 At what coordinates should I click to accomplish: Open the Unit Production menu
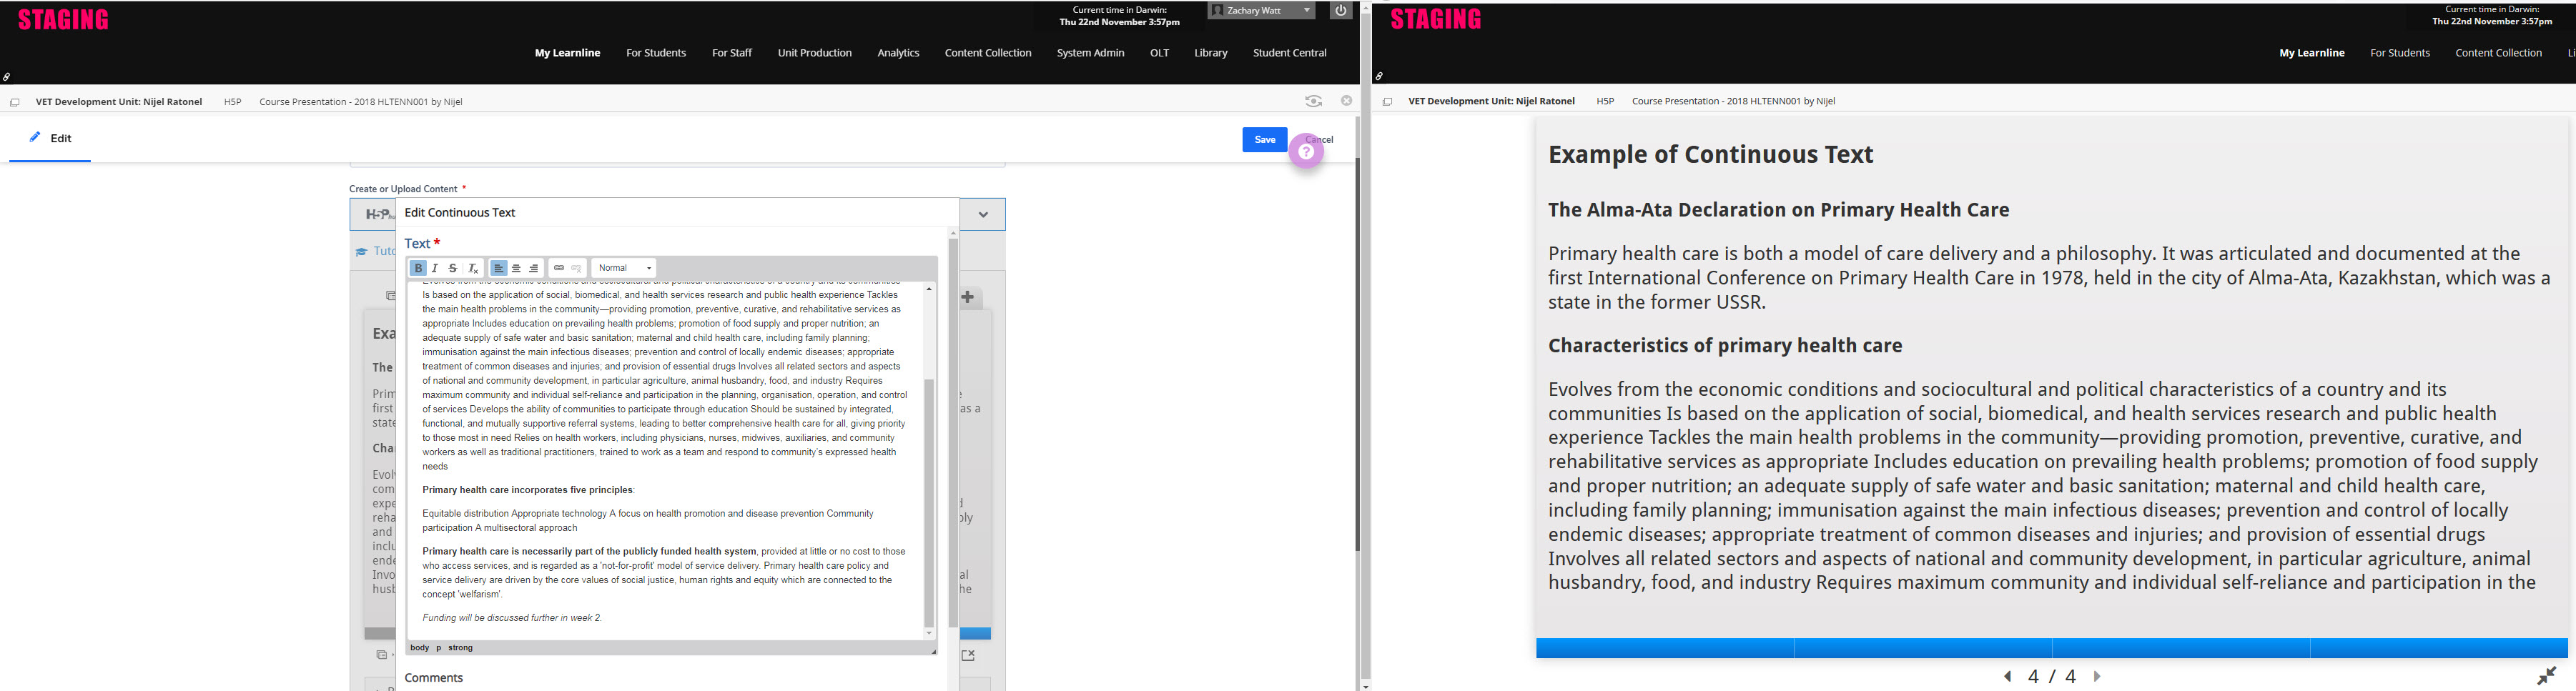coord(815,53)
